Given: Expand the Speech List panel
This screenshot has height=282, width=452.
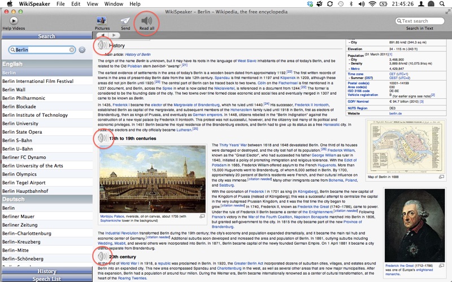Looking at the screenshot, I should [x=46, y=279].
